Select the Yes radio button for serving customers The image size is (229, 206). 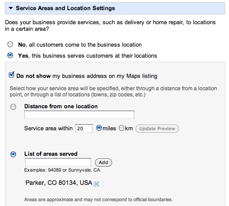click(x=10, y=55)
